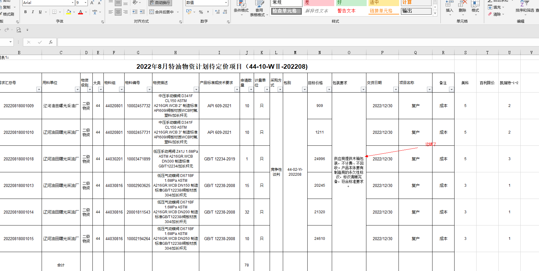The width and height of the screenshot is (539, 271).
Task: Click the 填充 fill button
Action: click(496, 7)
